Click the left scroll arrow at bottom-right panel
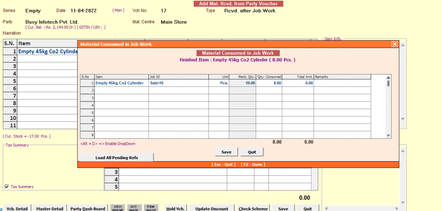Screen dimensions: 442x211 325,208
